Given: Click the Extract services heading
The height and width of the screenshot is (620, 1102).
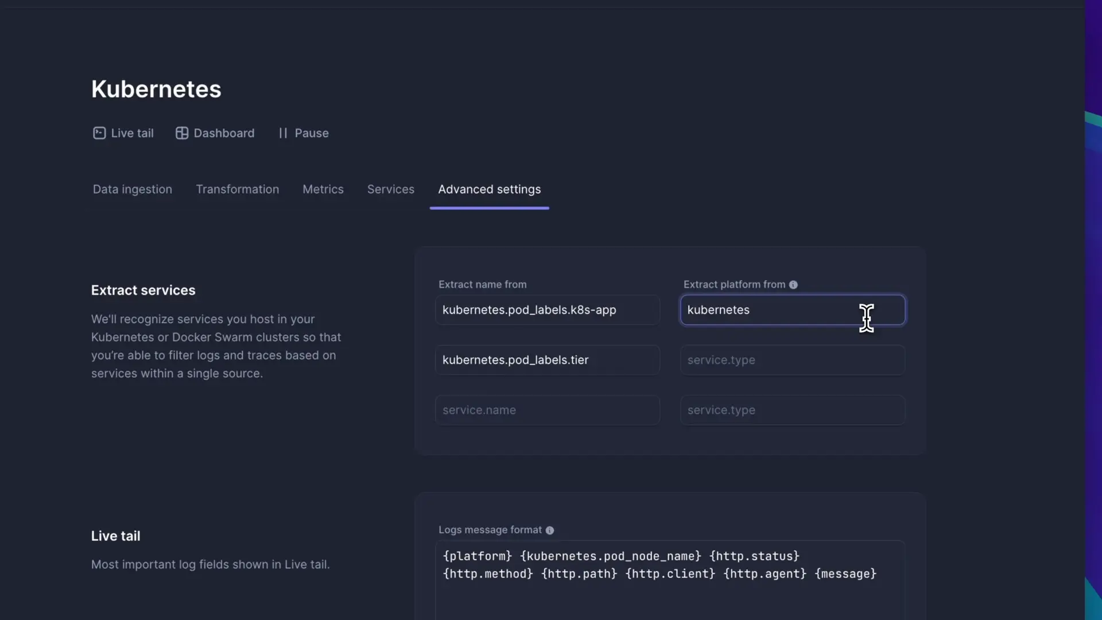Looking at the screenshot, I should click(x=143, y=290).
